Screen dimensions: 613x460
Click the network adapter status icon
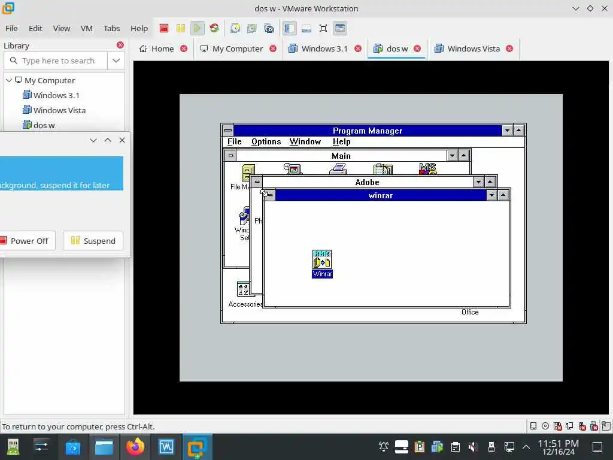pos(570,426)
